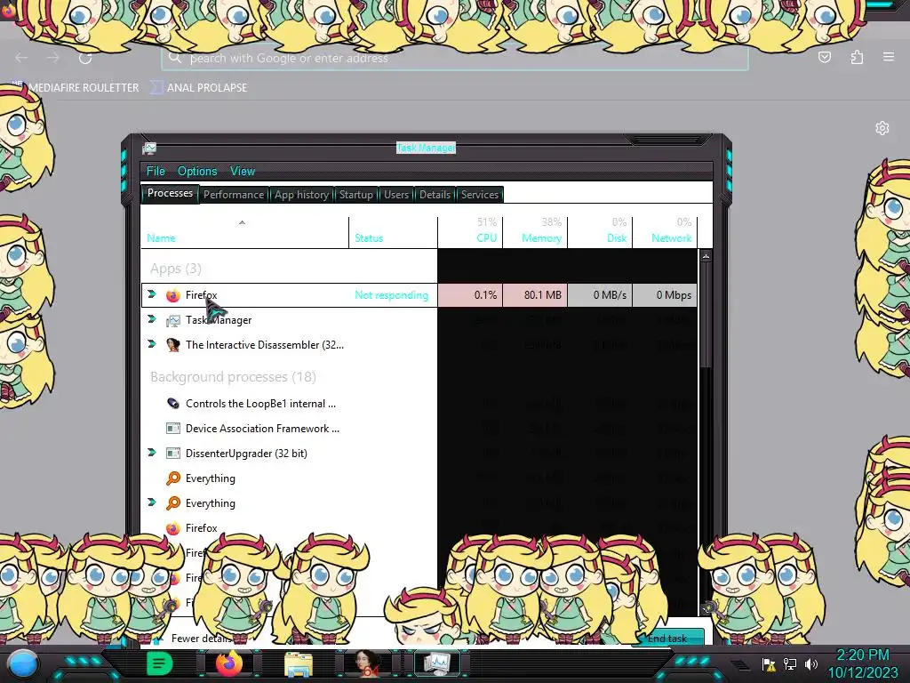Click Firefox back navigation arrow
This screenshot has width=910, height=683.
[21, 58]
